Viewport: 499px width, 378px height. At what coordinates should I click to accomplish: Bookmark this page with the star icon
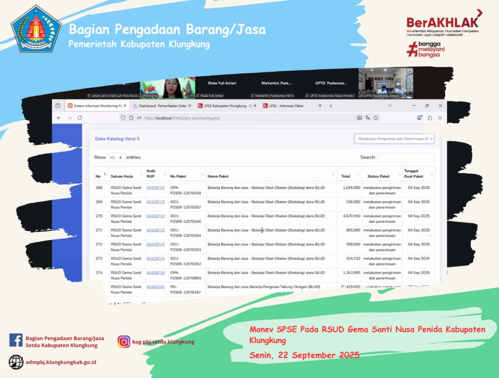pyautogui.click(x=376, y=118)
